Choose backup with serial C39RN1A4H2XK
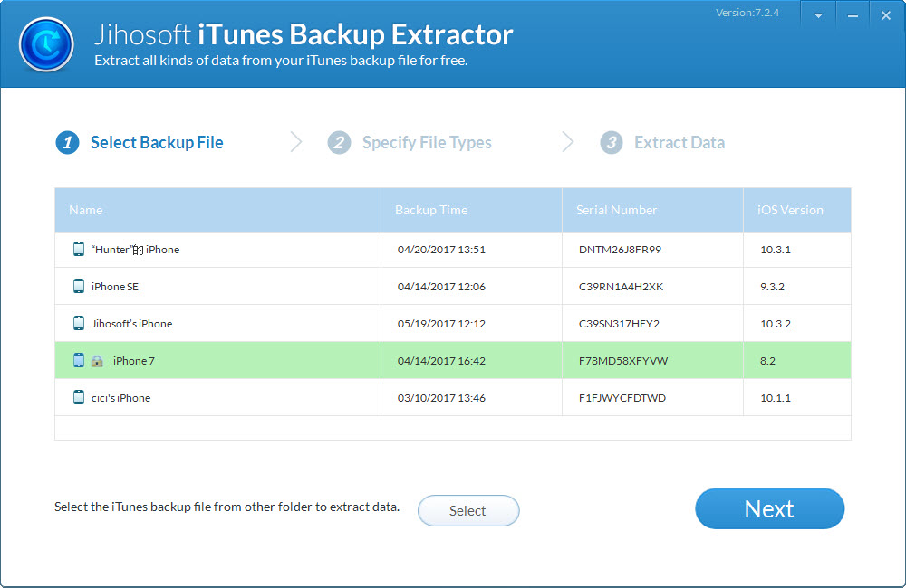Screen dimensions: 906x588 (621, 286)
